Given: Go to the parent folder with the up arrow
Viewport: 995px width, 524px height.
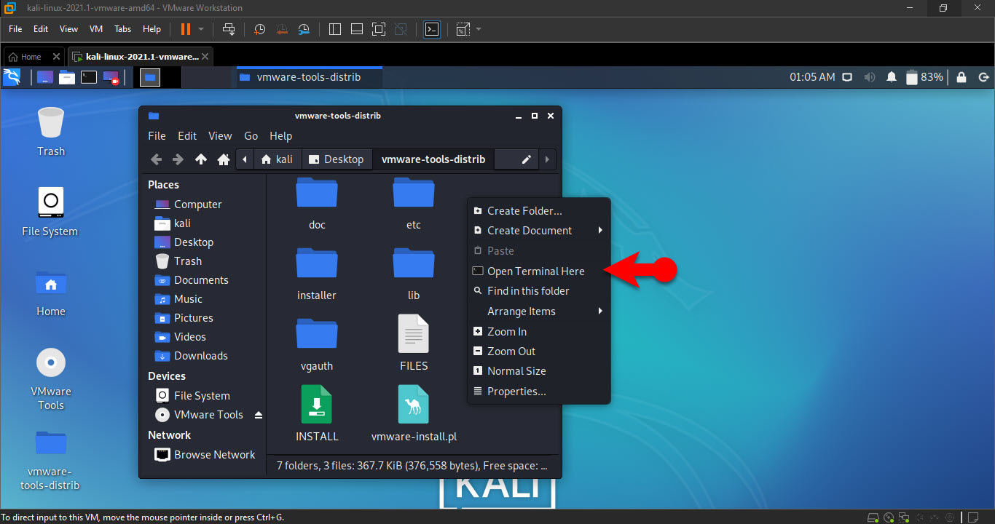Looking at the screenshot, I should [201, 159].
